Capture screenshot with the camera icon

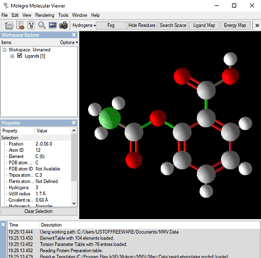tap(63, 26)
